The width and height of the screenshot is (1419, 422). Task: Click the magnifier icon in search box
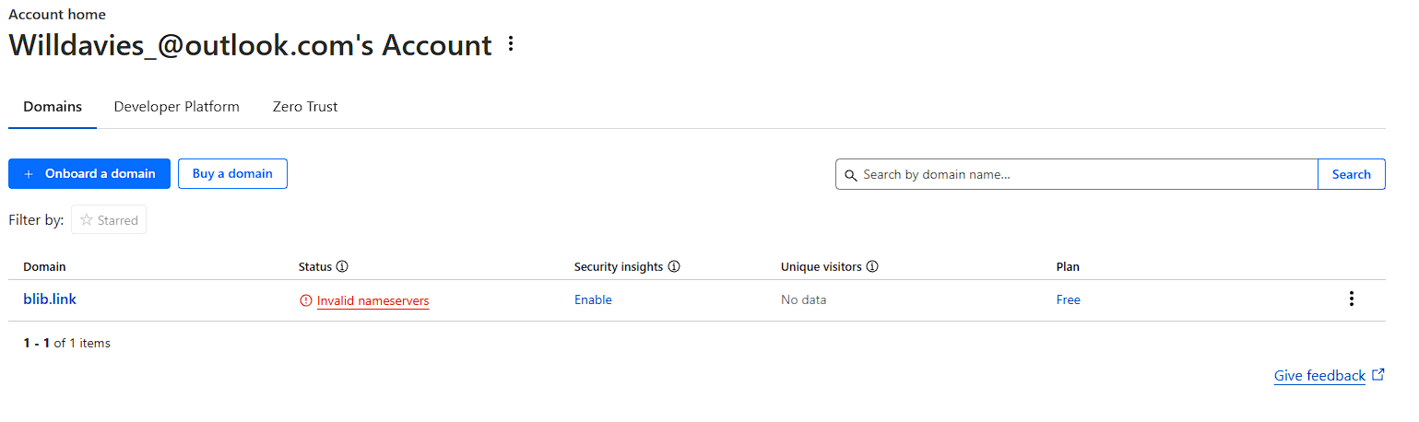[x=851, y=175]
